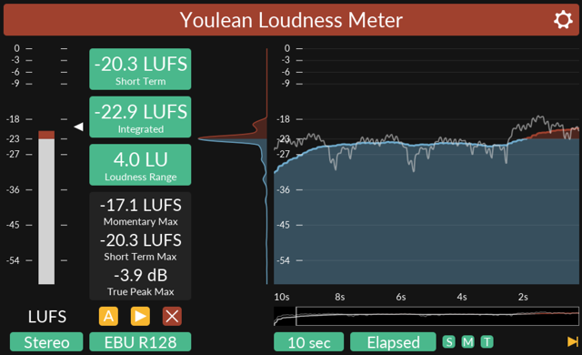582x355 pixels.
Task: Click the LUFS scale label
Action: [x=47, y=317]
